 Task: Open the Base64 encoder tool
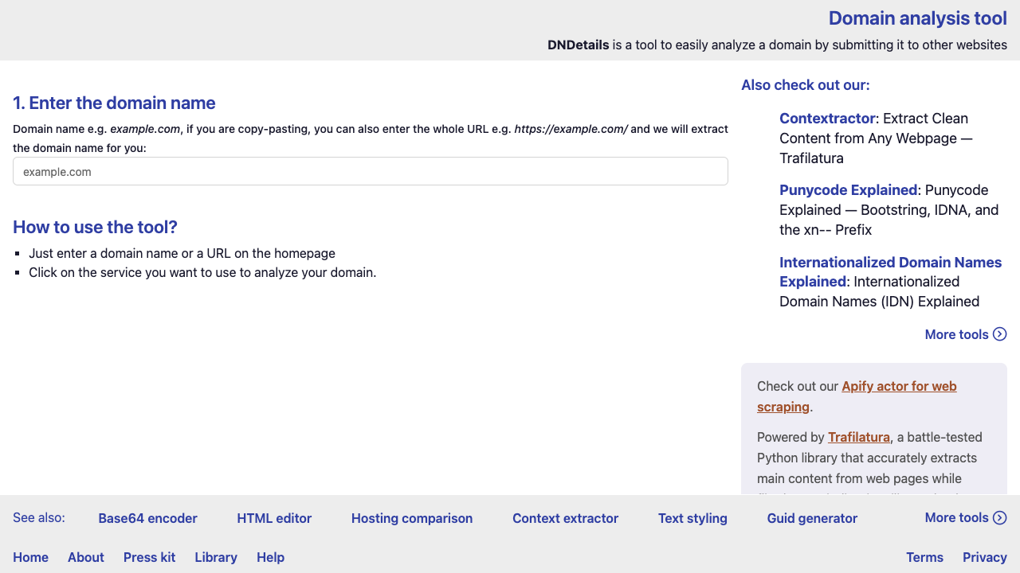(x=147, y=518)
